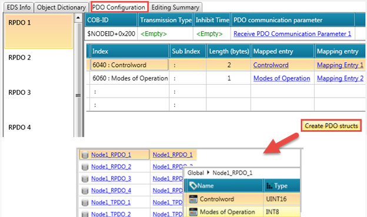The image size is (367, 217).
Task: Click the Modes of Operation variable icon
Action: [193, 212]
